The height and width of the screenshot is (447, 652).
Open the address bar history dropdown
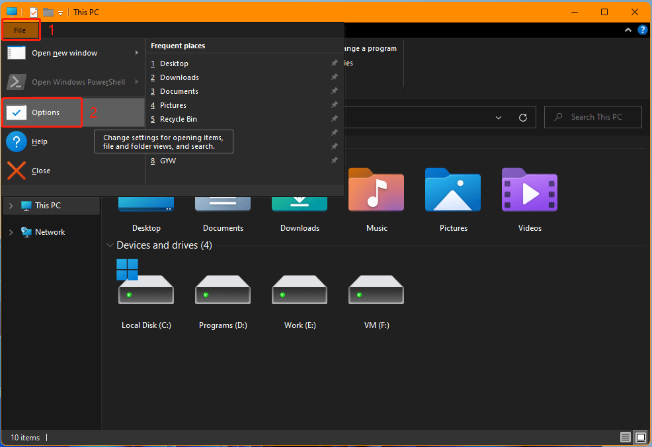point(499,117)
